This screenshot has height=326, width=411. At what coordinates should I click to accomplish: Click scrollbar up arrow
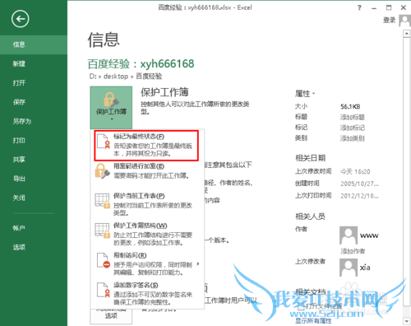[406, 34]
